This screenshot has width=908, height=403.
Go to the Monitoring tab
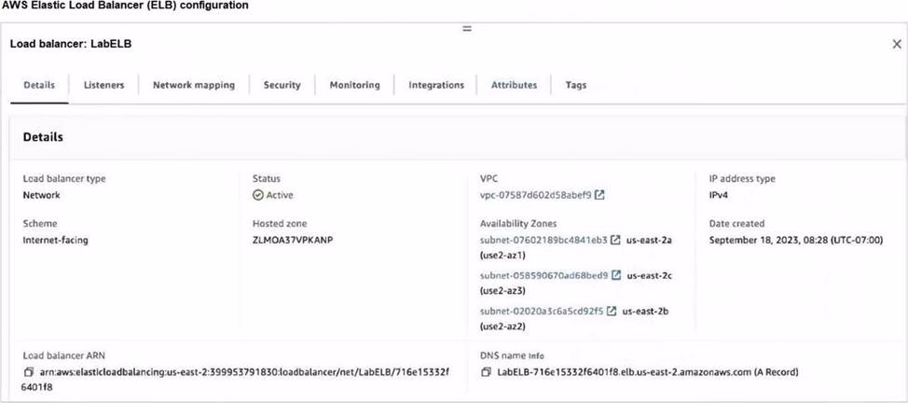click(x=355, y=85)
